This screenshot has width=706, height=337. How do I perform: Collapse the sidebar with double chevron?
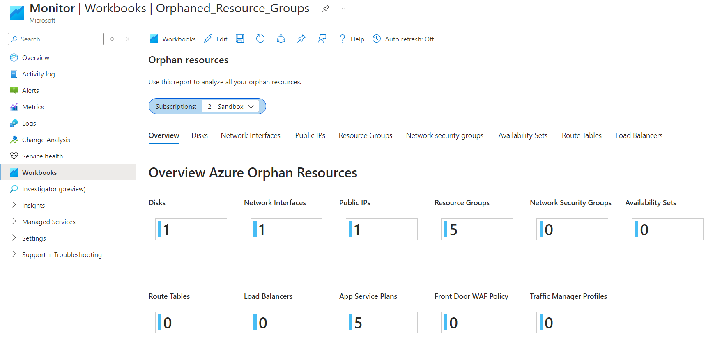click(x=127, y=39)
